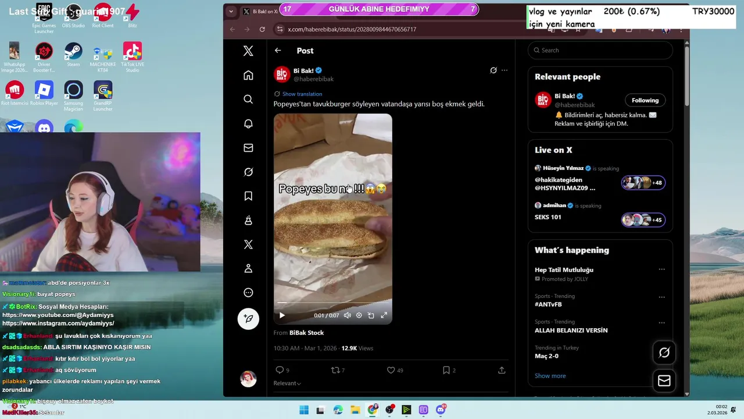The height and width of the screenshot is (419, 744).
Task: Open Grok icon in X sidebar
Action: pyautogui.click(x=248, y=172)
